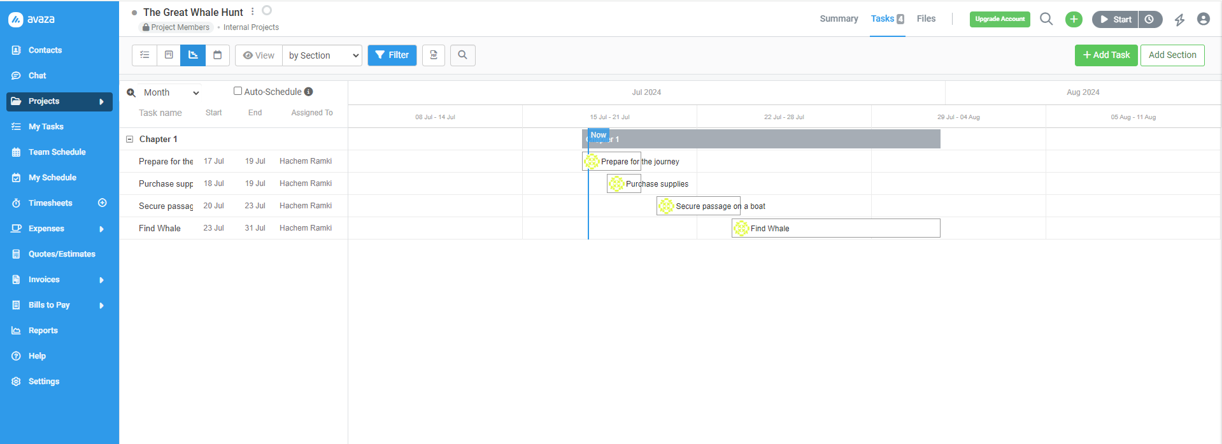Switch to task list view icon
This screenshot has height=444, width=1222.
pyautogui.click(x=145, y=55)
